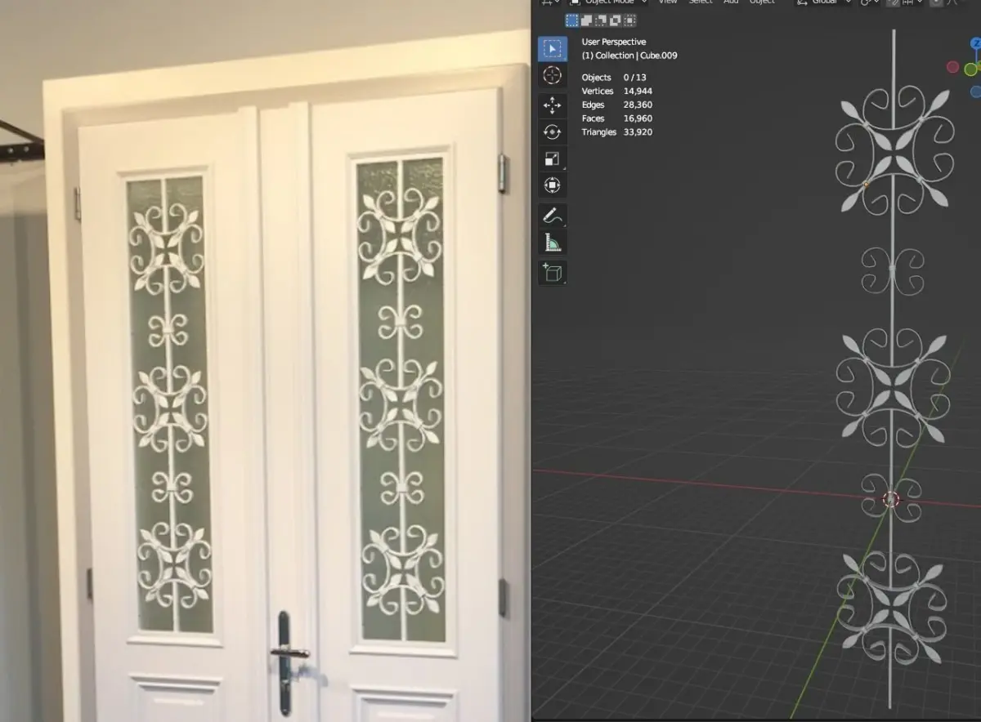Click the door handle in the reference photo
Screen dimensions: 981x722
[286, 652]
